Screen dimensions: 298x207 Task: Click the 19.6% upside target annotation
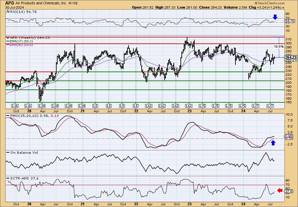coord(279,47)
